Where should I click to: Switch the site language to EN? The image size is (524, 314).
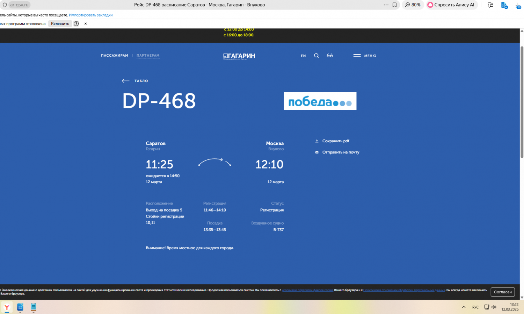click(x=303, y=56)
